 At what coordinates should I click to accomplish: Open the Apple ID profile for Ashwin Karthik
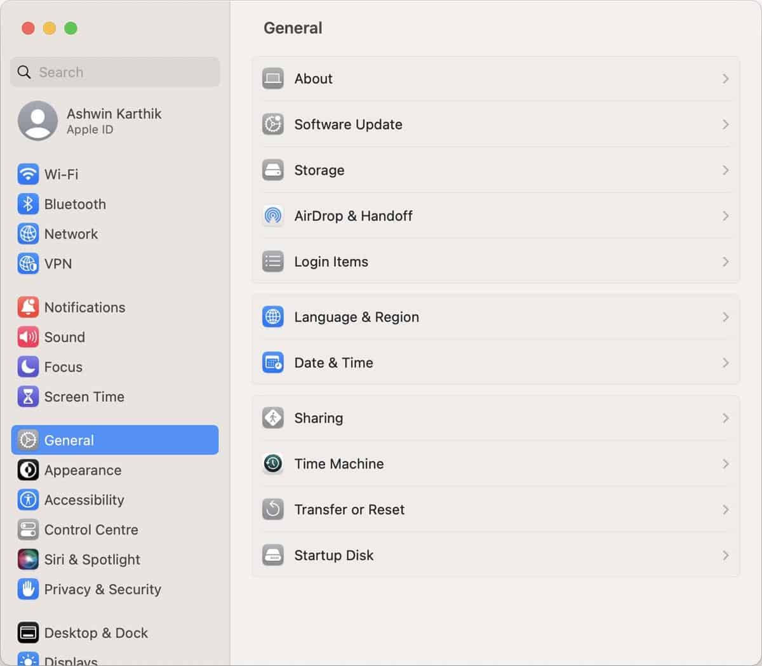[x=114, y=121]
